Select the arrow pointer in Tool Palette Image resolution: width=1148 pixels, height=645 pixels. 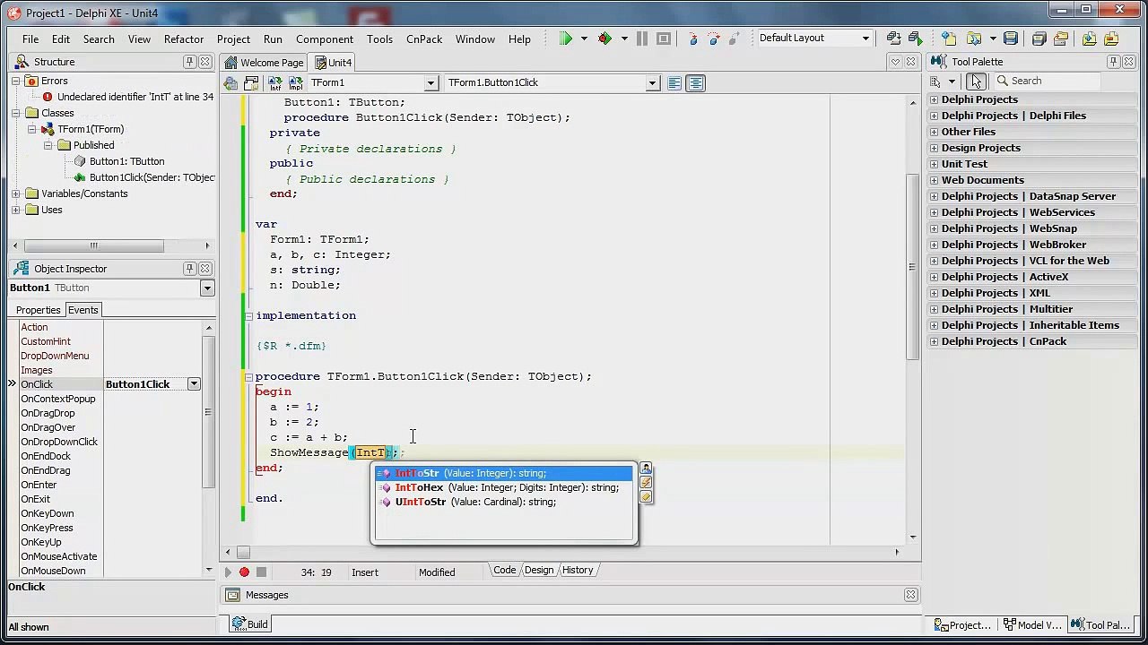coord(976,81)
